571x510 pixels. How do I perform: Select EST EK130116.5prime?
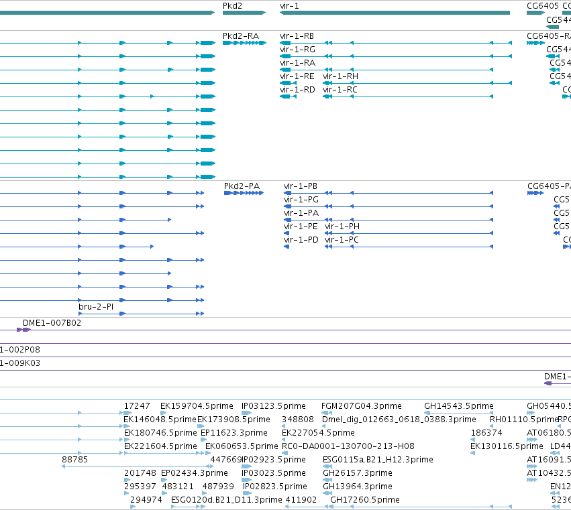(507, 447)
